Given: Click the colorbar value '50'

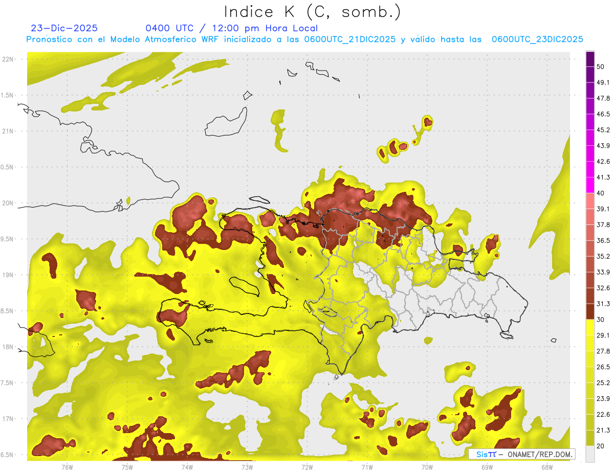Looking at the screenshot, I should click(600, 66).
